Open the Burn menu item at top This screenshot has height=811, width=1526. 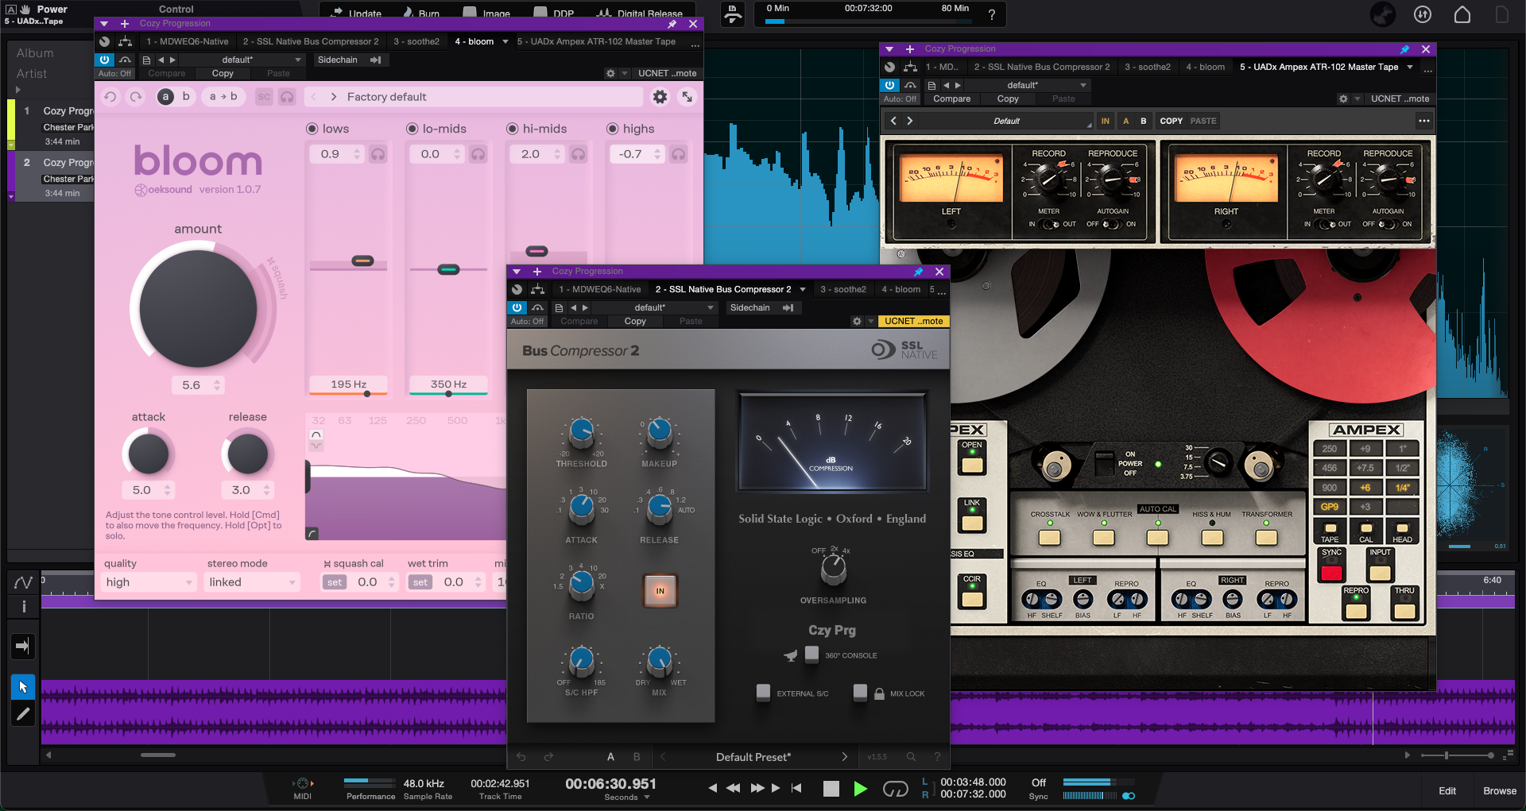[421, 13]
